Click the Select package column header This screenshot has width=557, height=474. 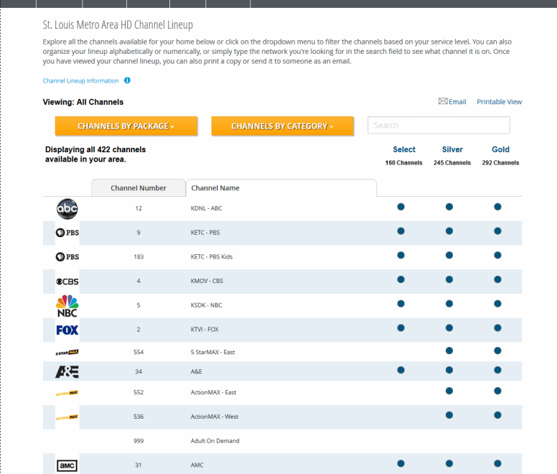tap(404, 149)
